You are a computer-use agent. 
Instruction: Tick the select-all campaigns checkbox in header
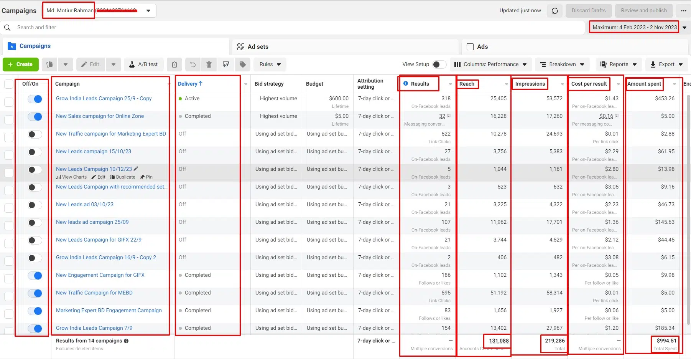pyautogui.click(x=8, y=84)
